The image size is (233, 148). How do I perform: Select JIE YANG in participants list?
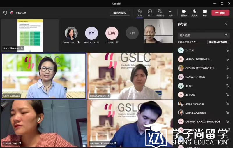(x=204, y=95)
